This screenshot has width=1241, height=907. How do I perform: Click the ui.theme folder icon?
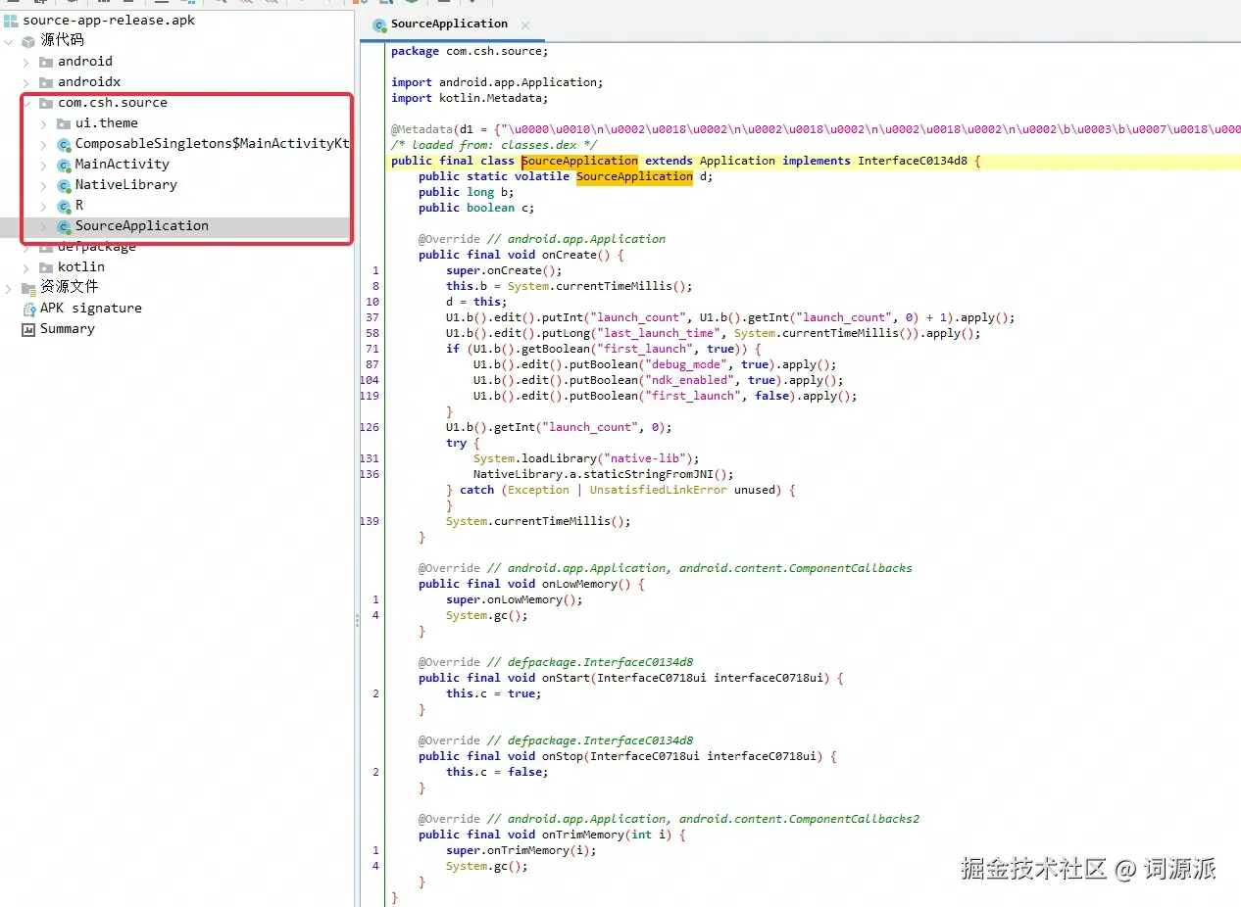tap(64, 123)
